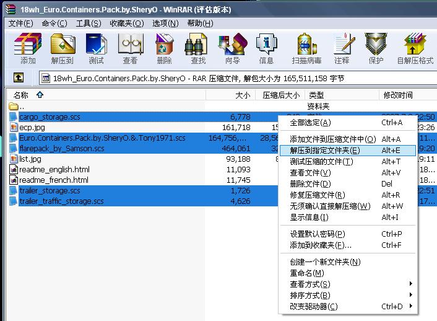Choose 添加文件到压缩文件中(O) menu entry
This screenshot has height=321, width=437.
click(348, 139)
